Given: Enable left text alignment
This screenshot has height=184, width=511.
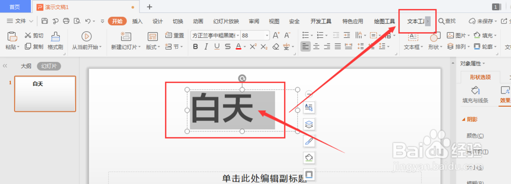Looking at the screenshot, I should click(x=306, y=47).
